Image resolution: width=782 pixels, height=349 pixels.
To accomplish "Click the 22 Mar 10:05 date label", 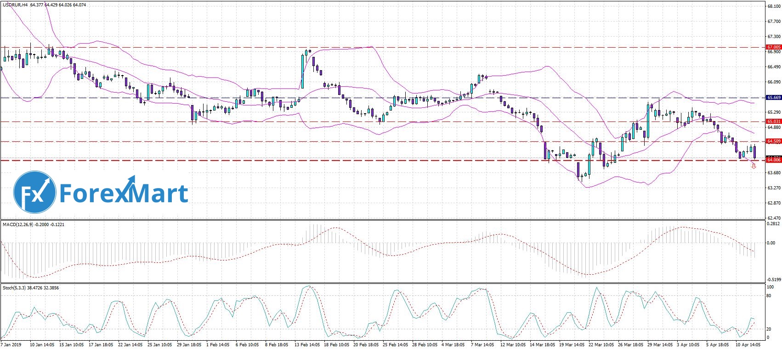I will tap(601, 344).
